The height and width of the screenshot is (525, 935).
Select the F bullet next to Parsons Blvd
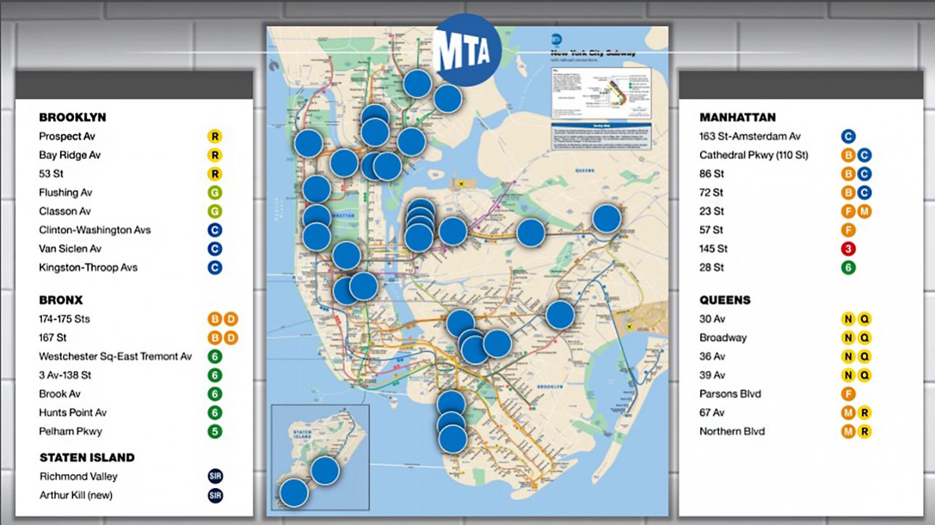[848, 394]
